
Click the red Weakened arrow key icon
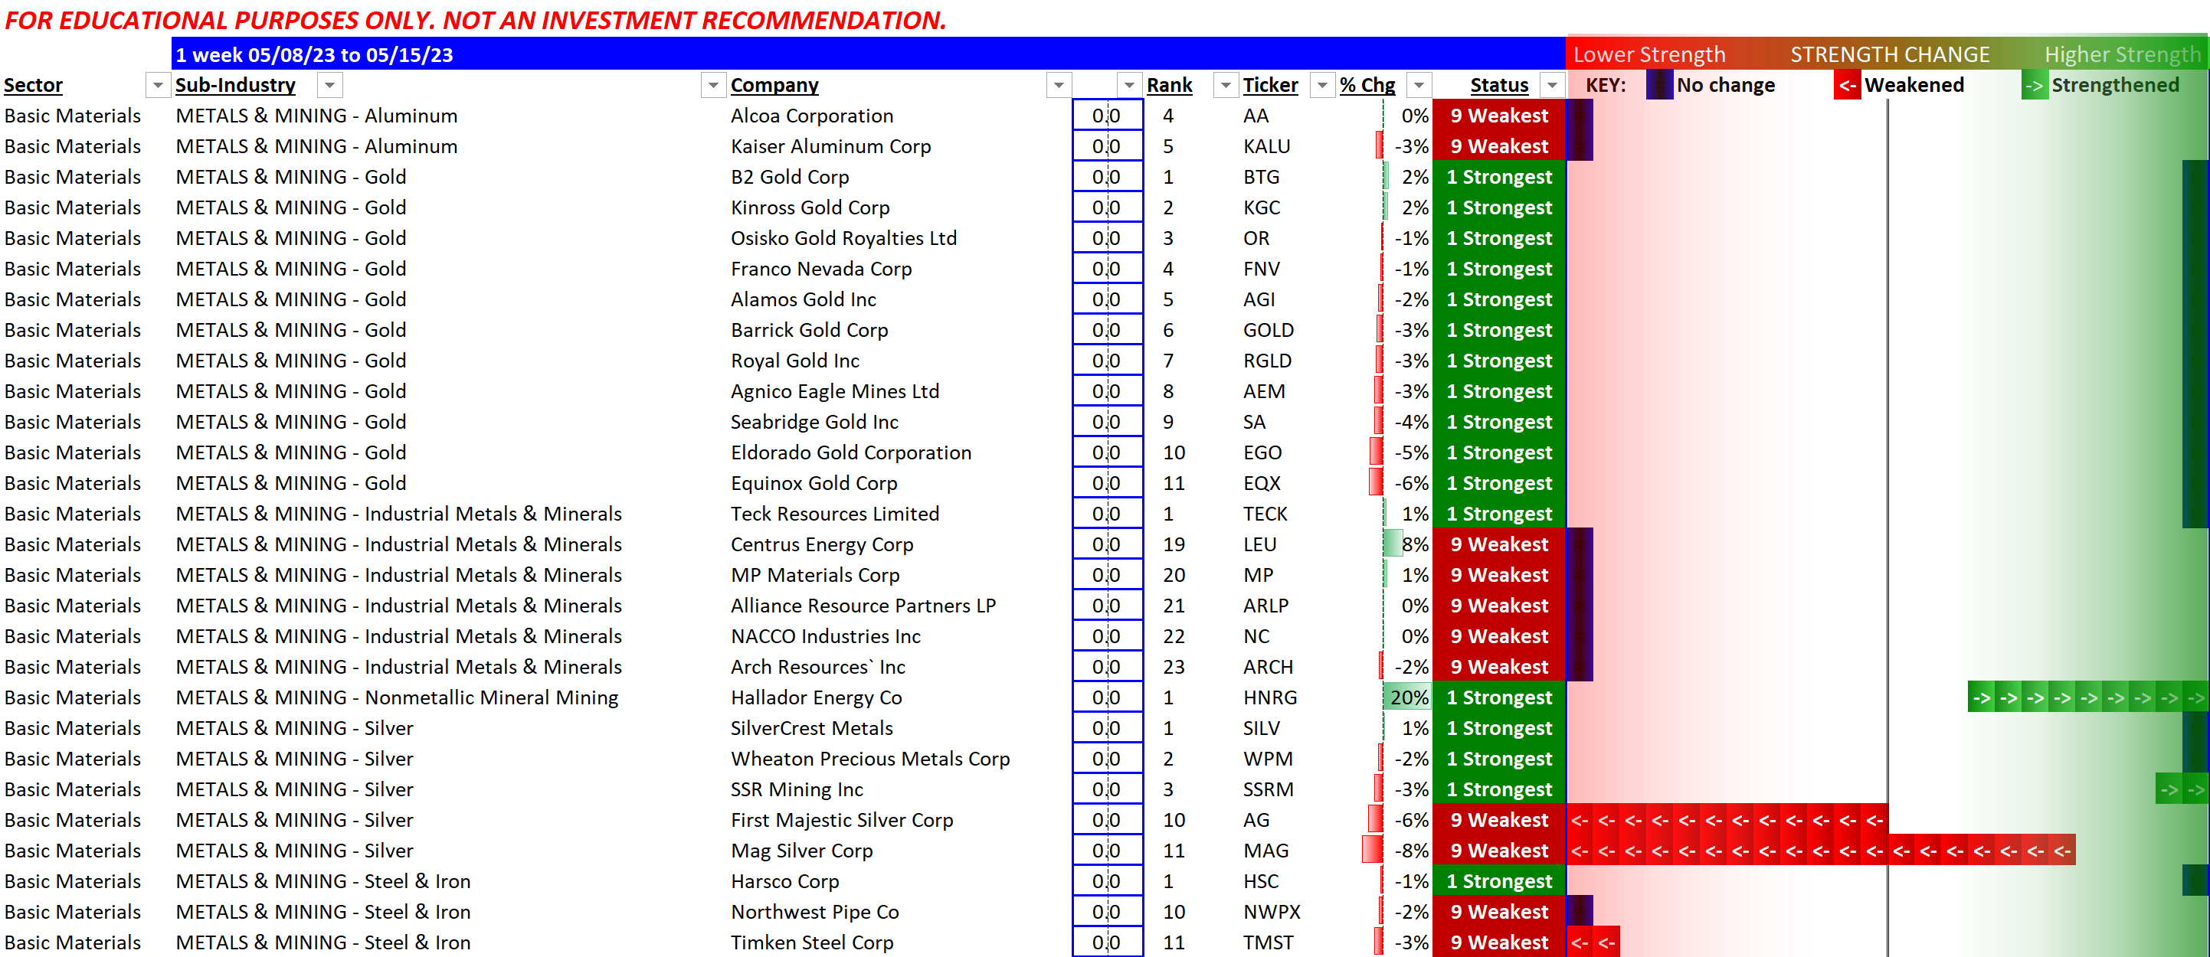pyautogui.click(x=1846, y=85)
